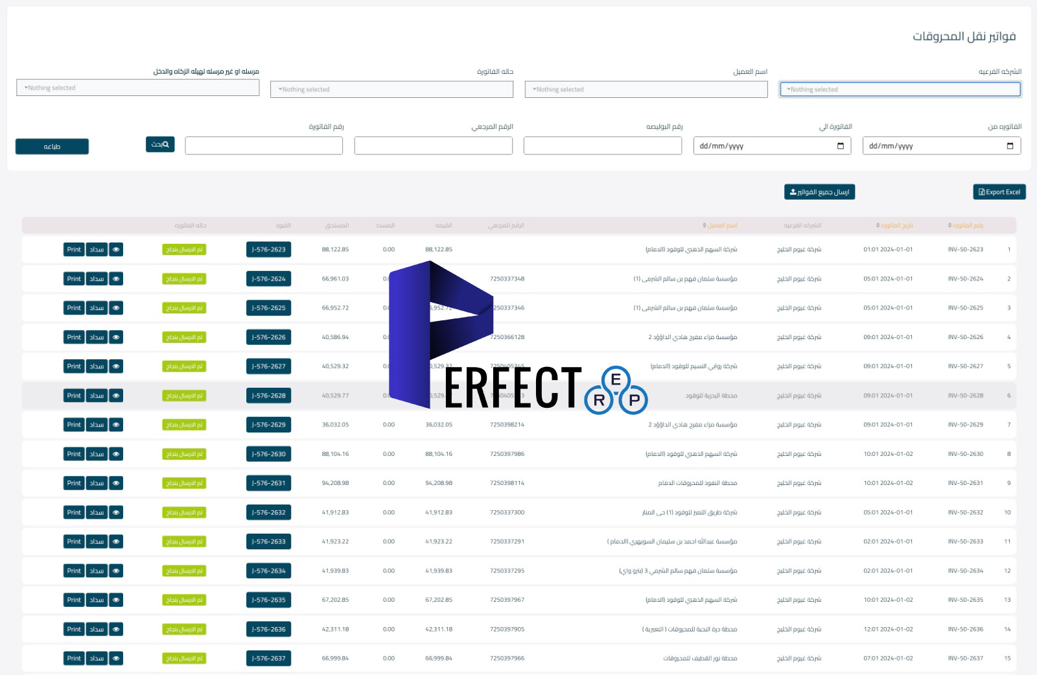View invoice INV-50-2626 via eye icon
1037x675 pixels.
116,337
